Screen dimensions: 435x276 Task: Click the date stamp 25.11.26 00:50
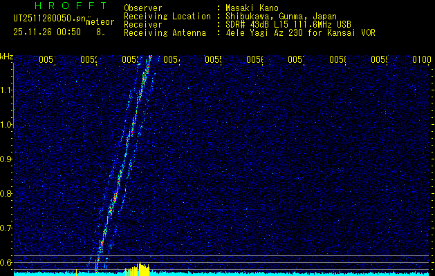[x=47, y=32]
